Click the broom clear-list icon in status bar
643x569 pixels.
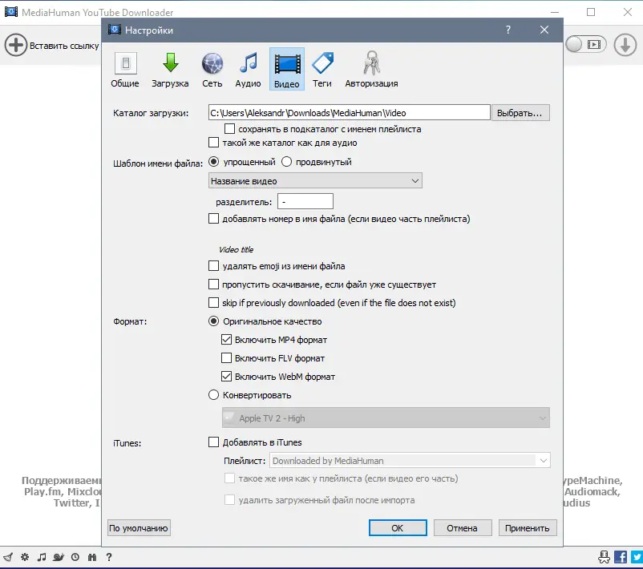8,557
